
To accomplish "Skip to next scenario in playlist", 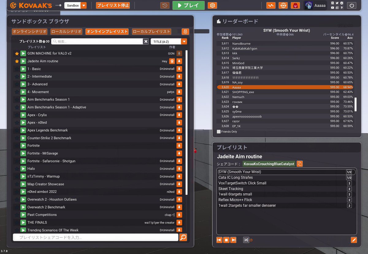I will pos(233,240).
